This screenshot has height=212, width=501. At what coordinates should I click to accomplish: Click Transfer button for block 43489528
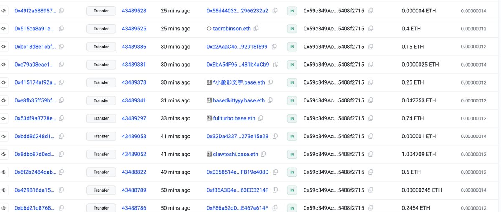[101, 11]
